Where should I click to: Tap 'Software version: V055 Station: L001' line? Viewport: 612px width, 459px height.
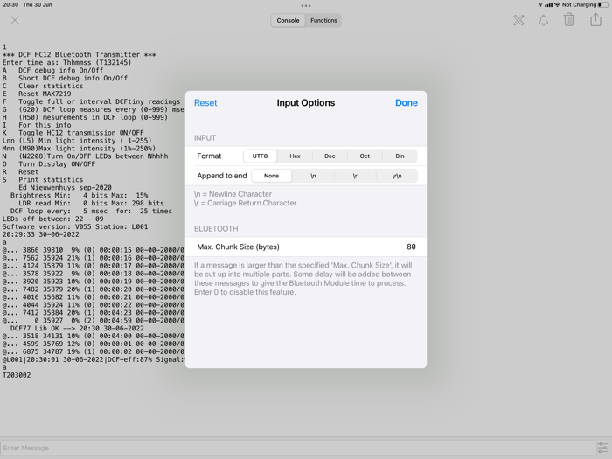pos(75,226)
